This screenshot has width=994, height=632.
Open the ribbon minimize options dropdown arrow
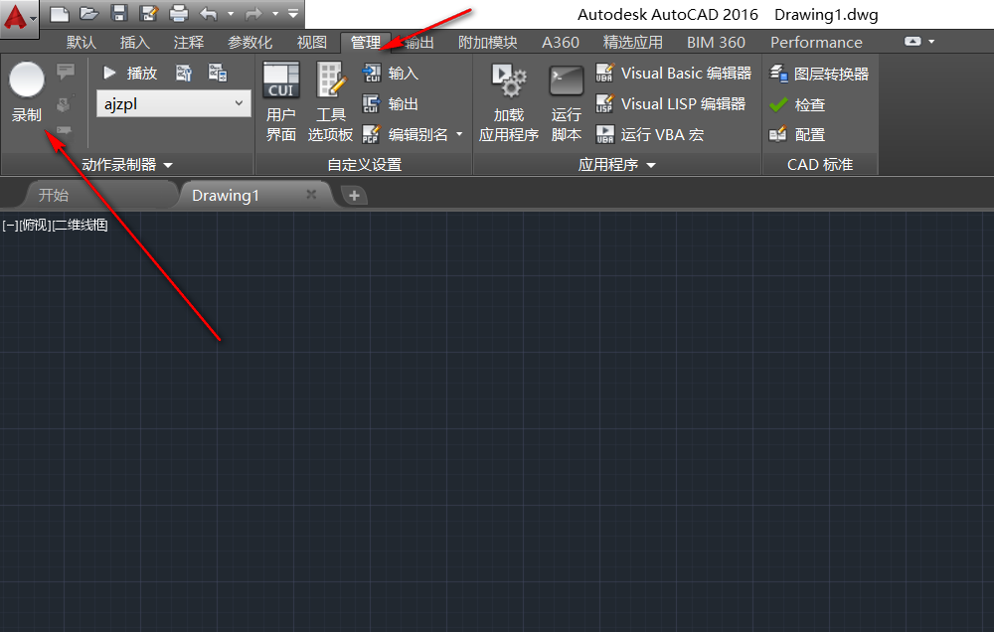tap(931, 41)
